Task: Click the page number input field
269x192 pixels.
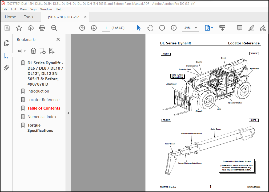Action: coord(106,28)
